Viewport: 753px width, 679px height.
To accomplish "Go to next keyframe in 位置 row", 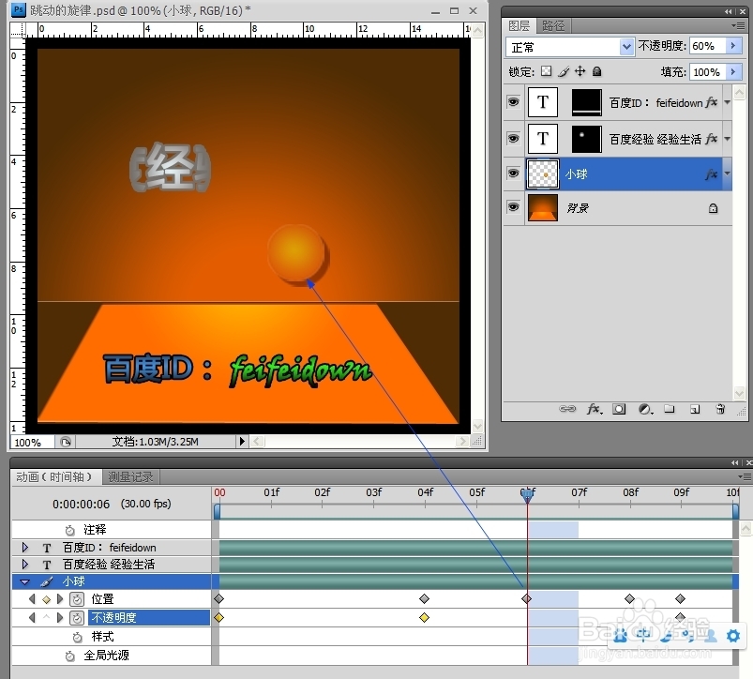I will tap(60, 598).
